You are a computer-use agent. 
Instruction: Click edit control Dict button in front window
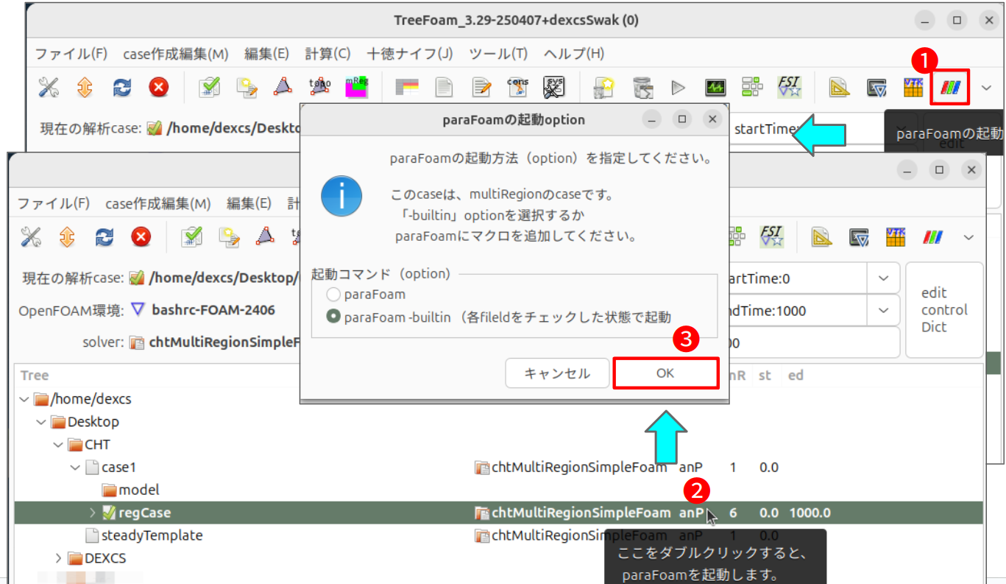[x=944, y=309]
